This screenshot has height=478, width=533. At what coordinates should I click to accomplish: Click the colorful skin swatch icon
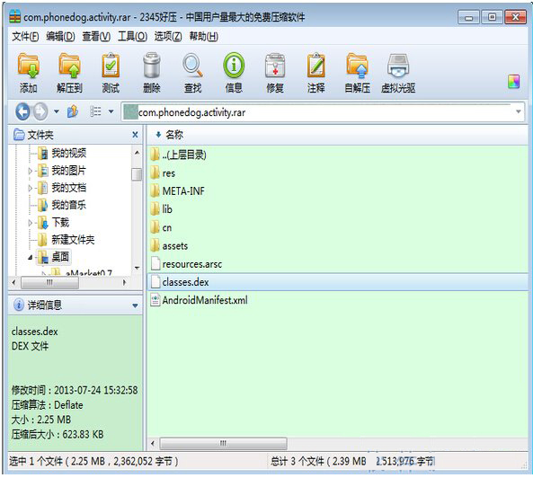point(513,82)
